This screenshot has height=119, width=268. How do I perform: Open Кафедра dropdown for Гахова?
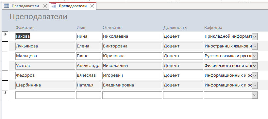[x=255, y=36]
